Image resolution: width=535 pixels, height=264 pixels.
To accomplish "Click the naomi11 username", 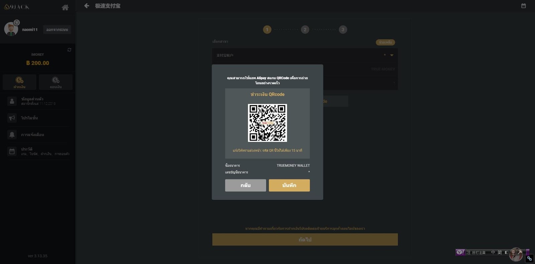I will (x=30, y=29).
